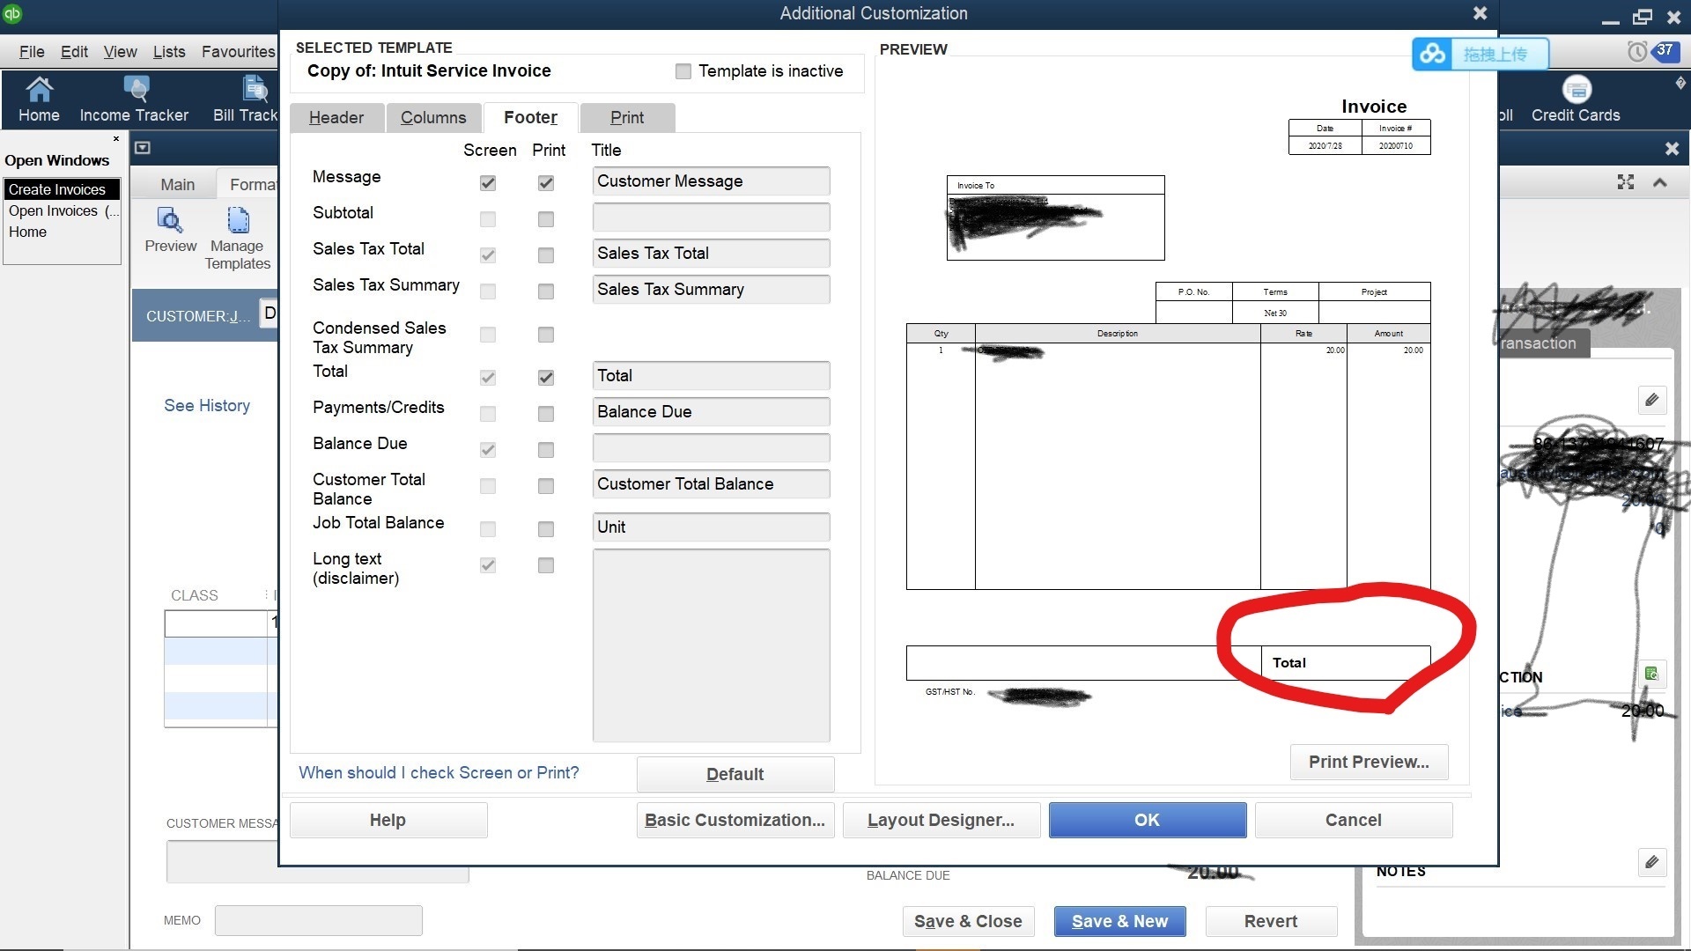Image resolution: width=1691 pixels, height=951 pixels.
Task: Open the dropdown arrow beside Main tab
Action: pos(143,148)
